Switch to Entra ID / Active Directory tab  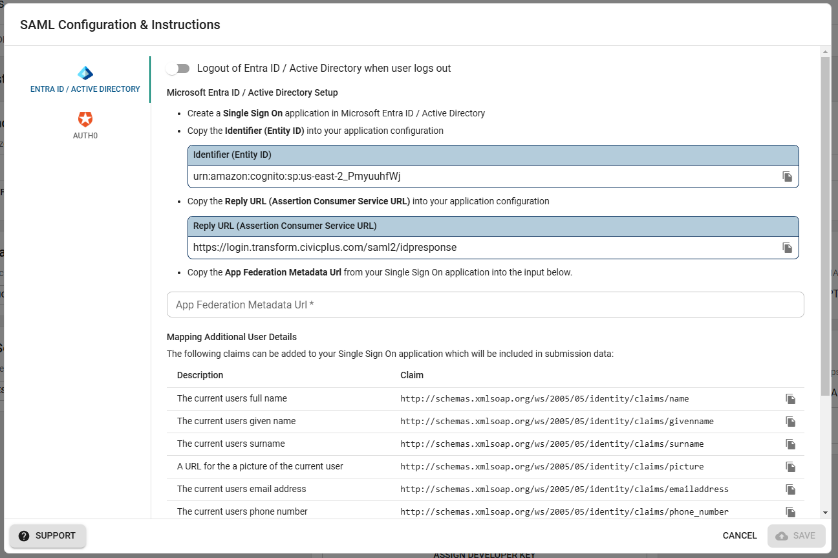(85, 80)
